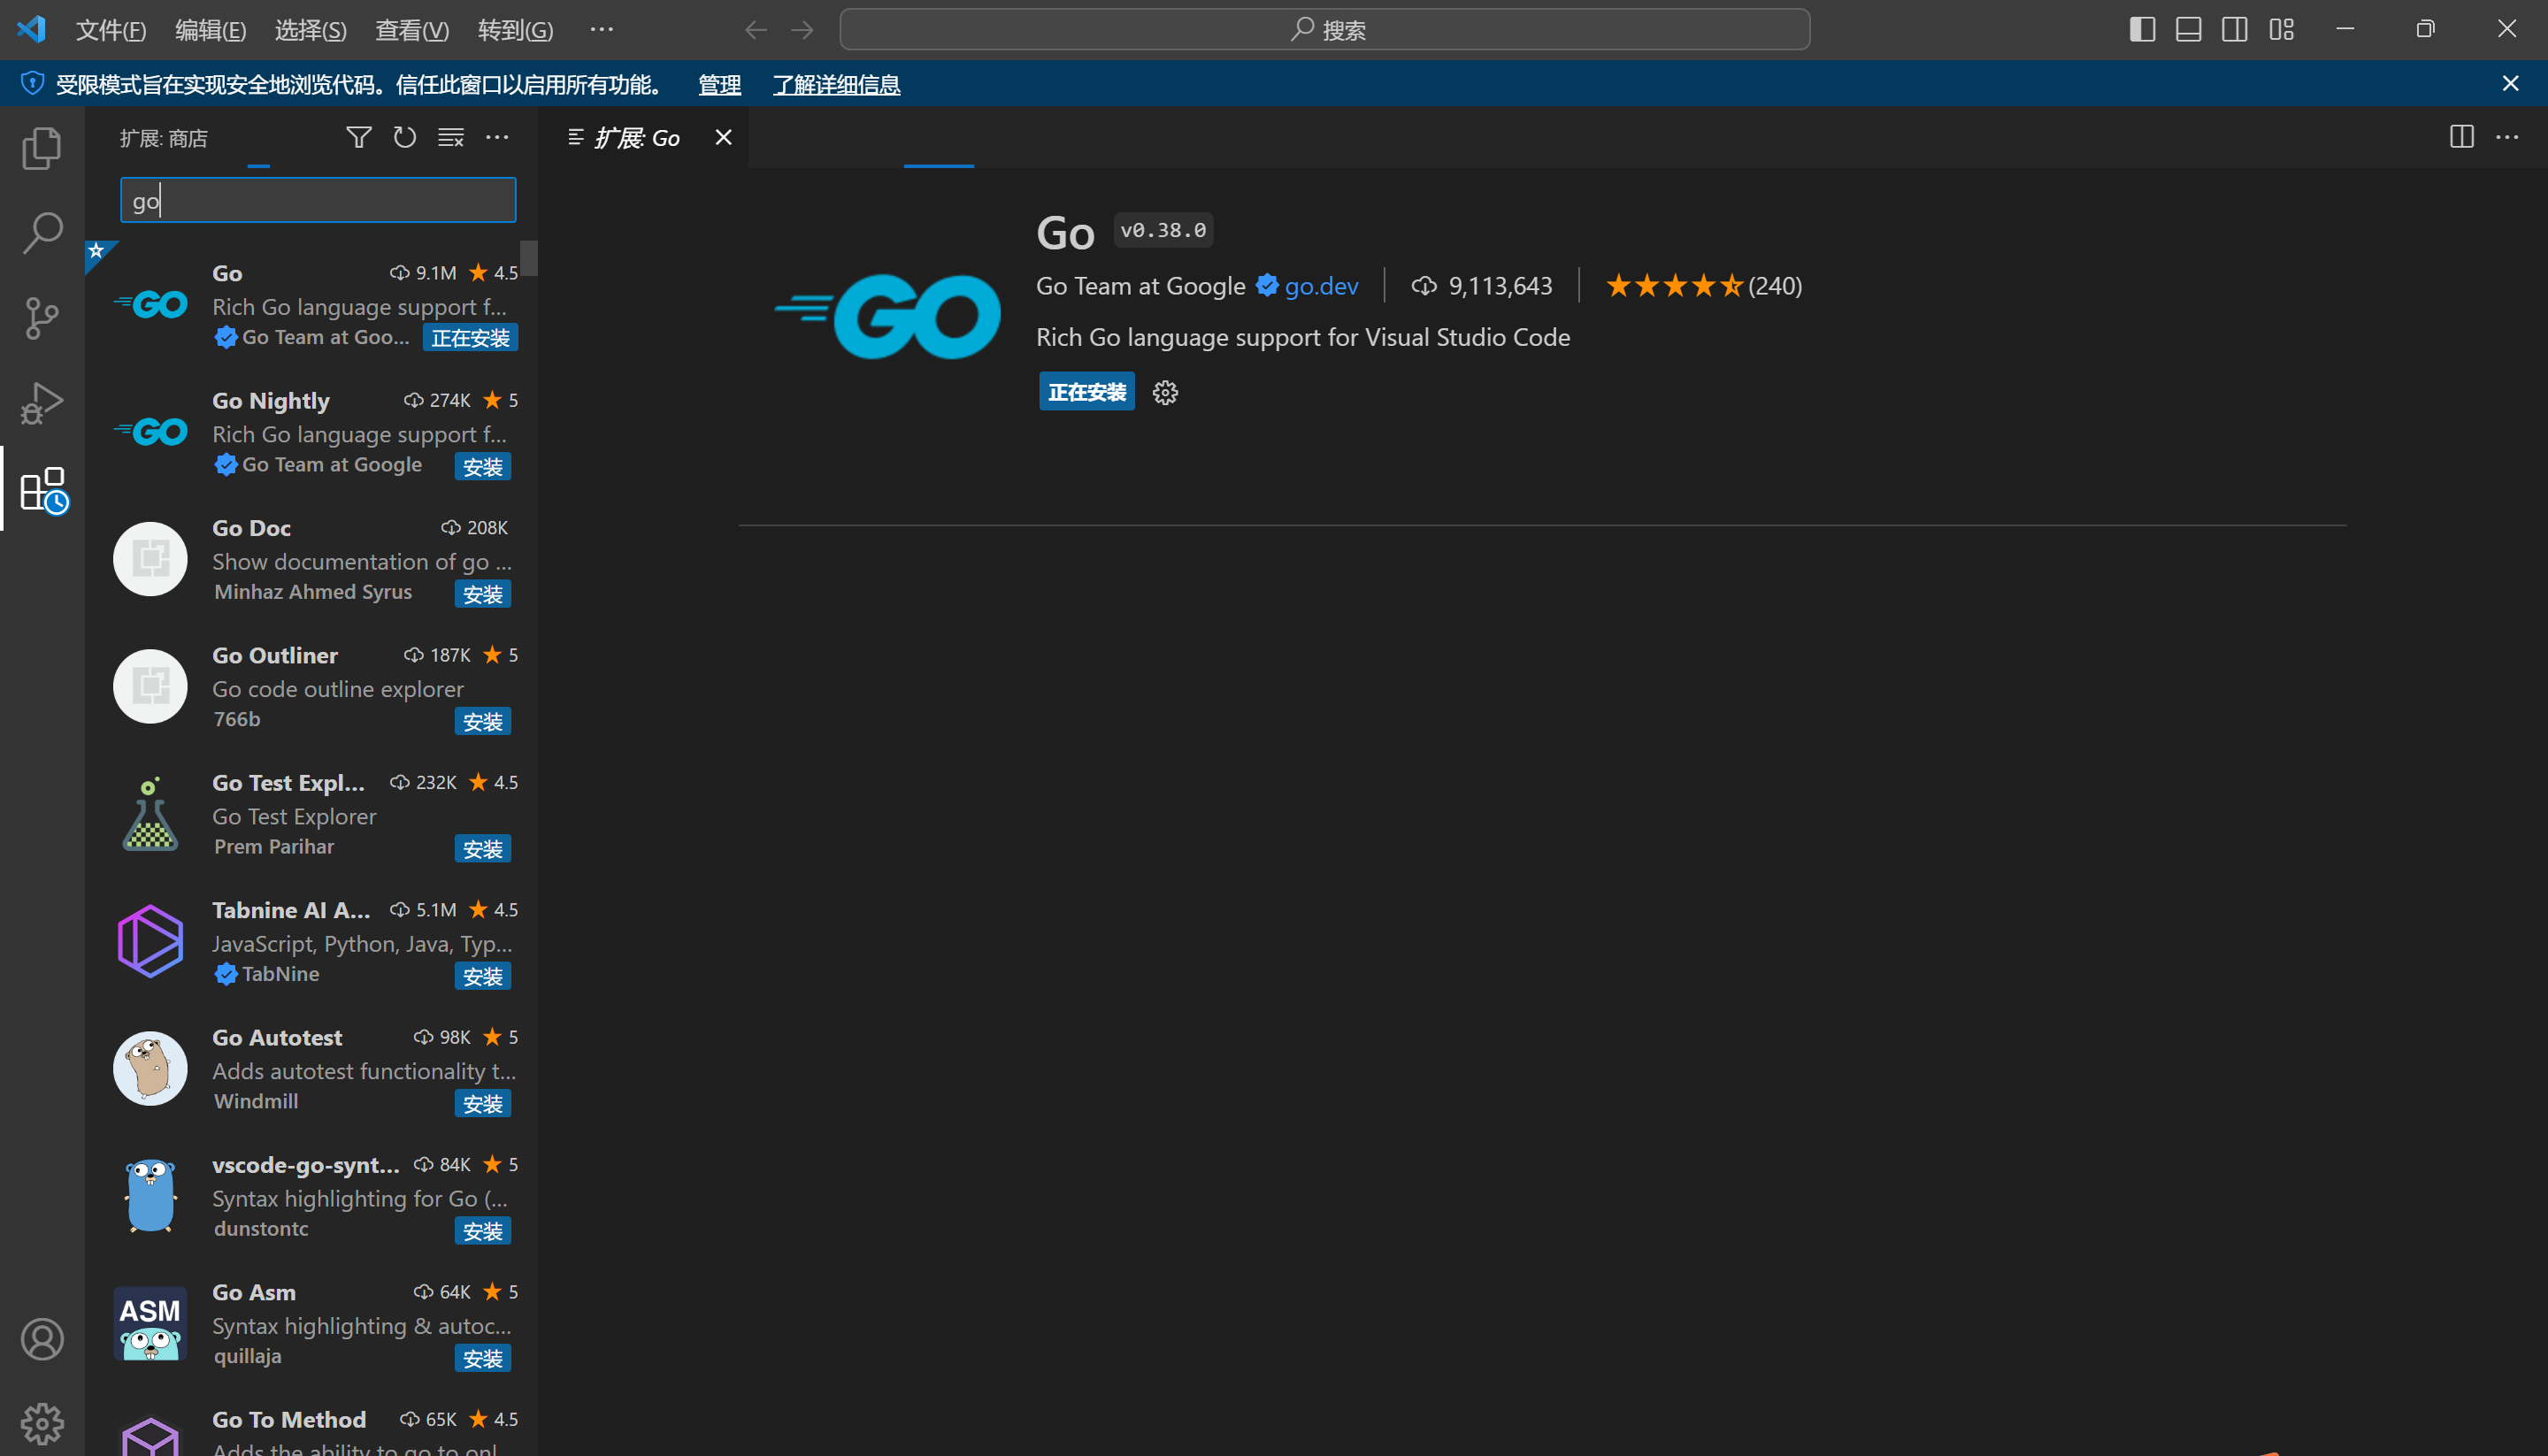
Task: Open the Explorer view in activity bar
Action: [41, 148]
